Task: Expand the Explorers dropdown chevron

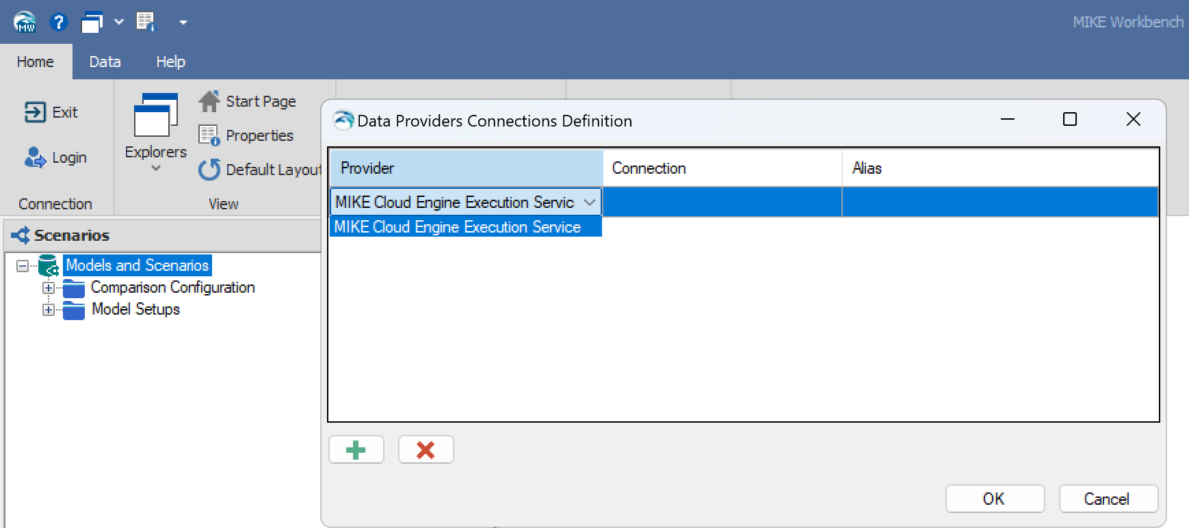Action: coord(156,168)
